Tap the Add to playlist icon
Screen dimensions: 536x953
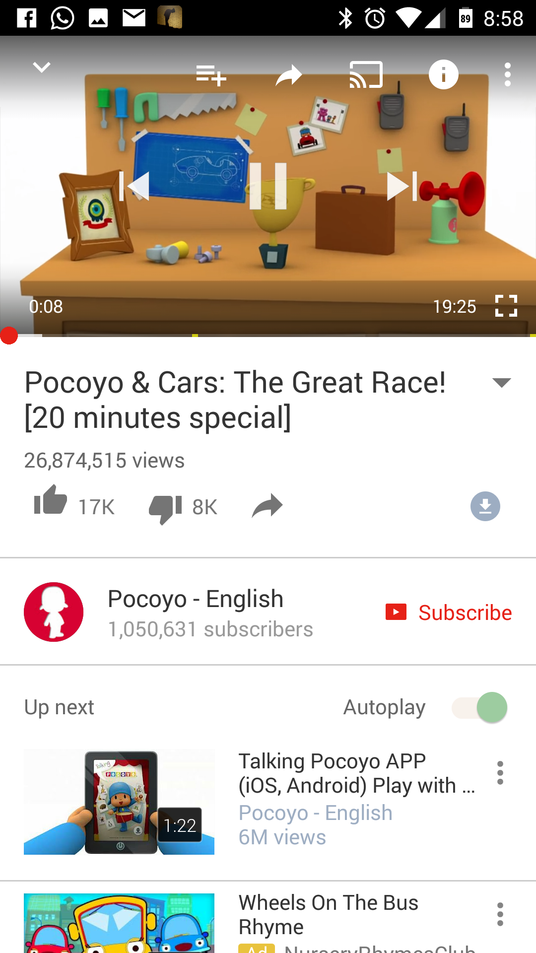tap(211, 75)
